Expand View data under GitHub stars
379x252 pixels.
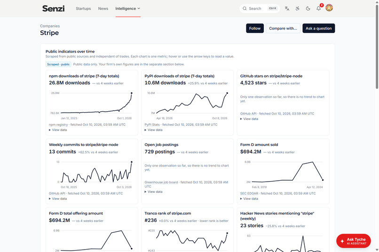[x=249, y=119]
